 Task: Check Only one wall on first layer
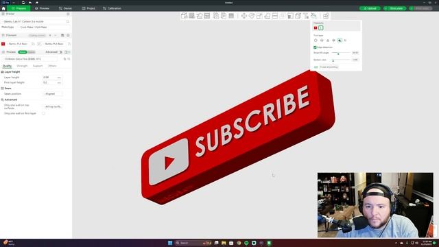pos(43,113)
